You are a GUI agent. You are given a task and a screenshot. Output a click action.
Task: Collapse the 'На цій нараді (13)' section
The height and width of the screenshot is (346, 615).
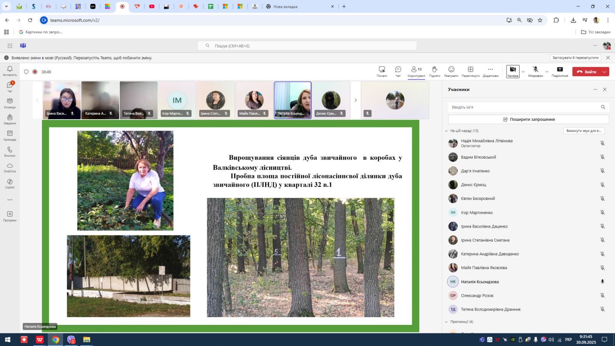446,131
